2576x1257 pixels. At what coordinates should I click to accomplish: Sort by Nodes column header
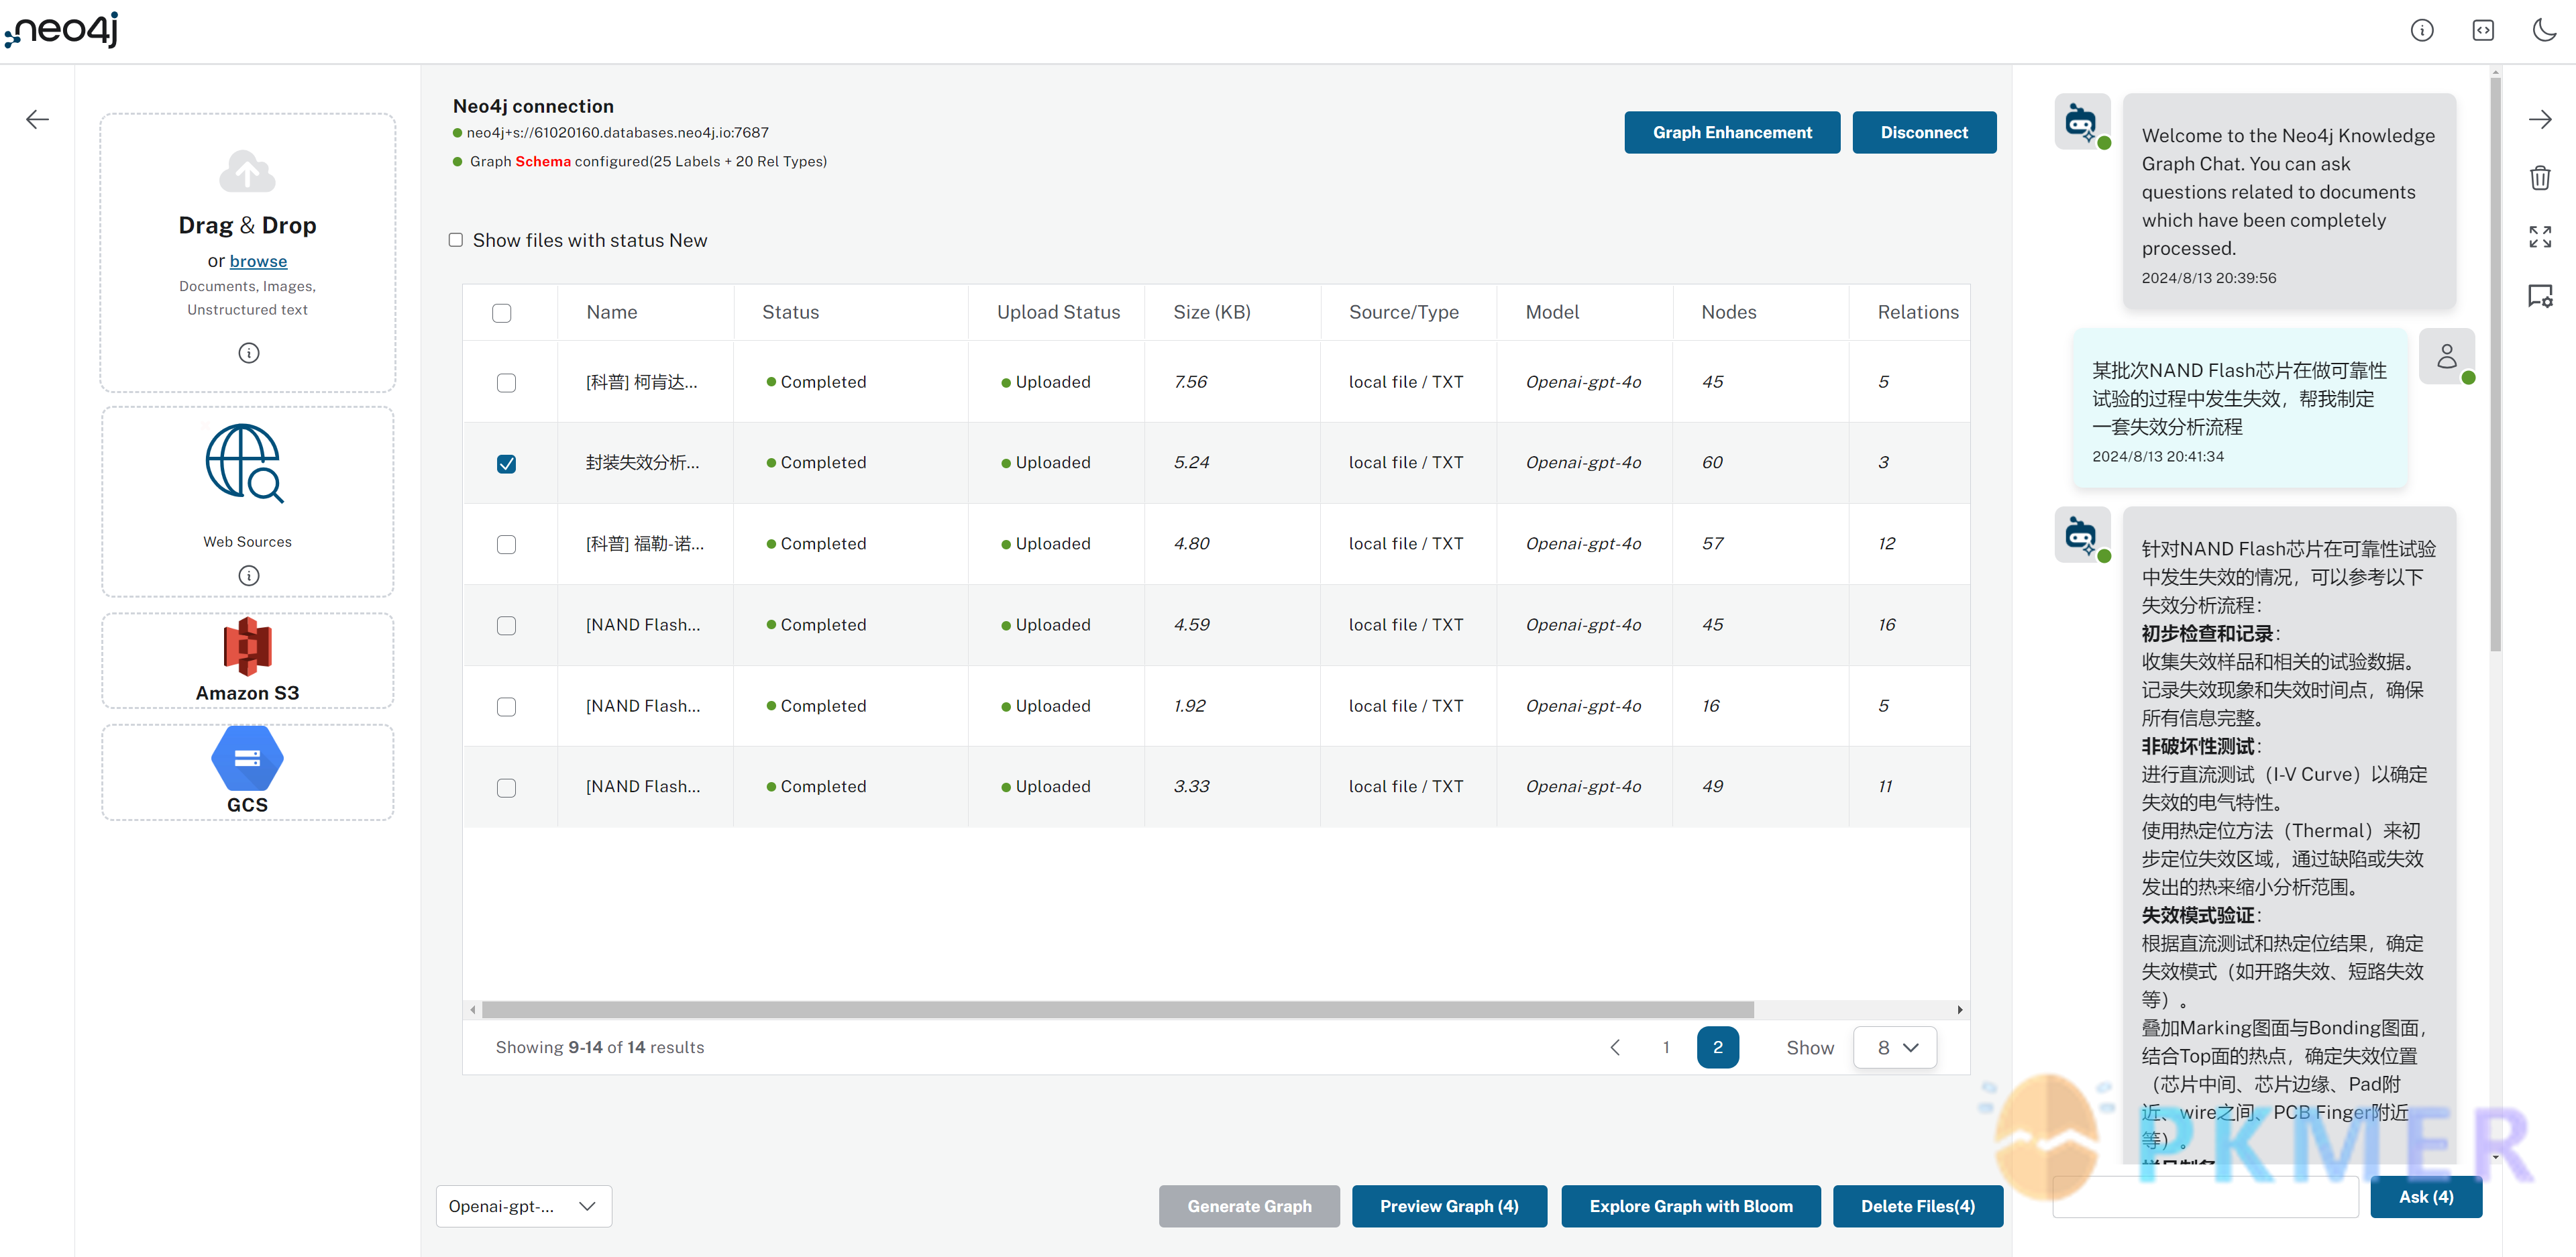1729,312
